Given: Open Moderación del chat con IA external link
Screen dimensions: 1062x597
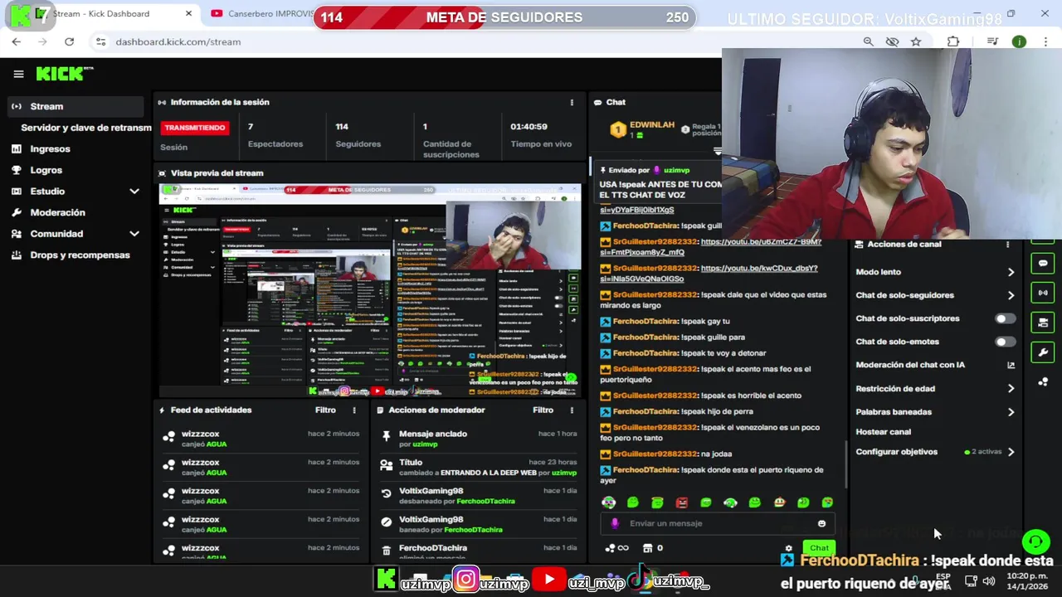Looking at the screenshot, I should coord(1011,365).
